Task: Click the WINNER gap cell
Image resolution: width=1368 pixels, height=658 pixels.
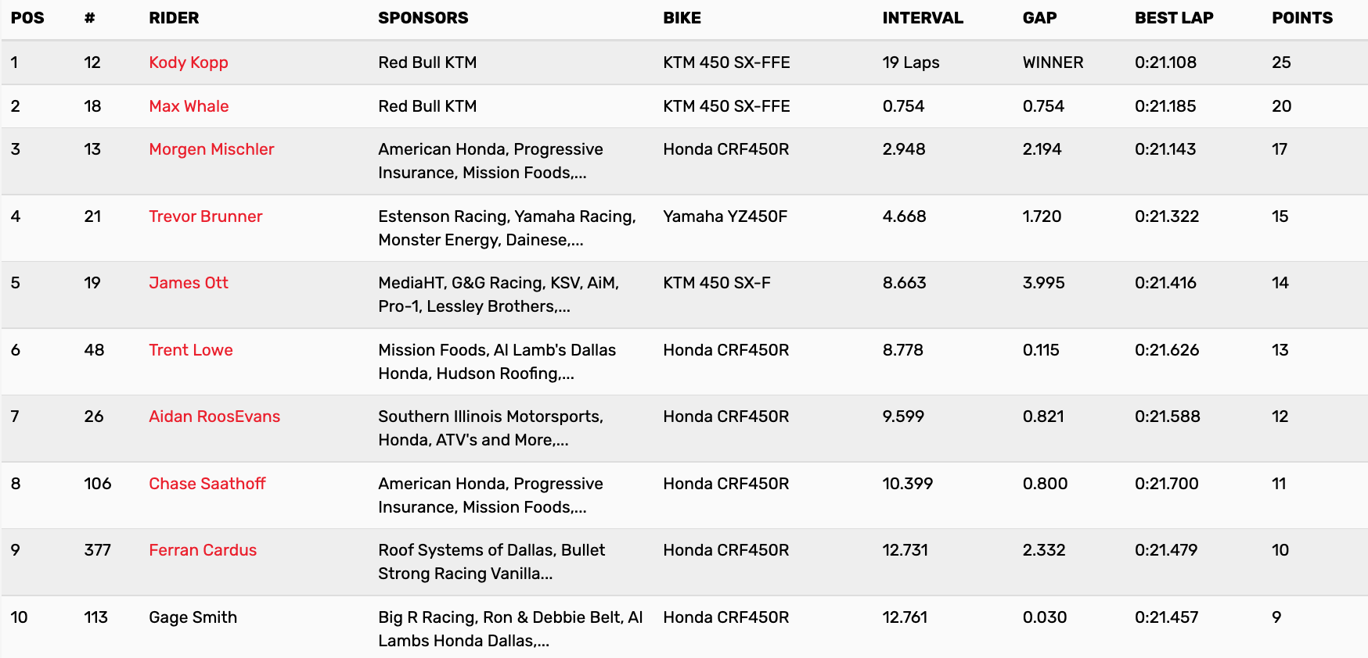Action: coord(1053,63)
